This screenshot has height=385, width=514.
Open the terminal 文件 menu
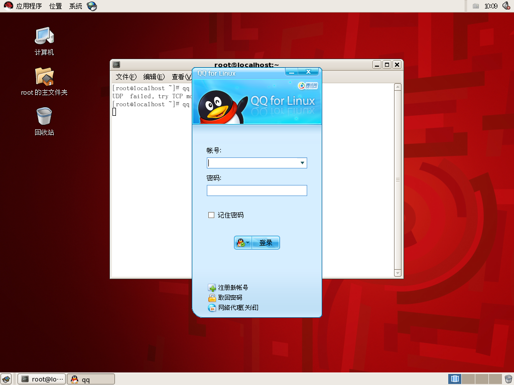[x=126, y=77]
